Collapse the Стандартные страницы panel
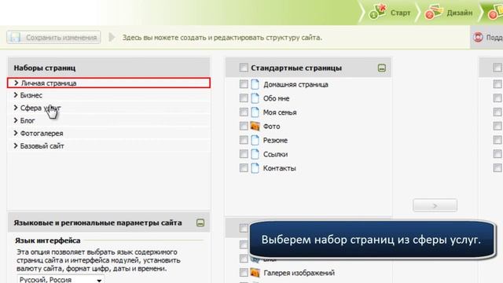 click(382, 68)
